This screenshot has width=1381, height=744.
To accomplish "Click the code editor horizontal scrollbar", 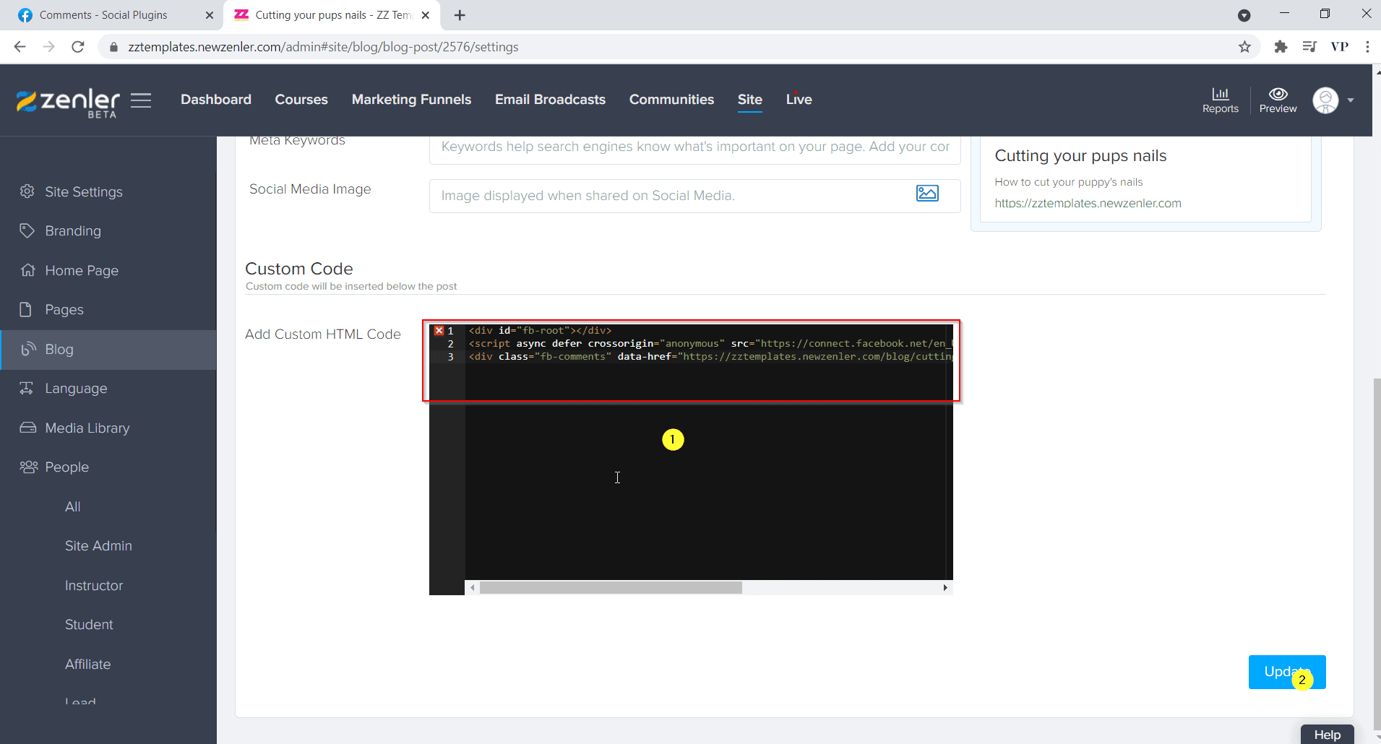I will 611,588.
